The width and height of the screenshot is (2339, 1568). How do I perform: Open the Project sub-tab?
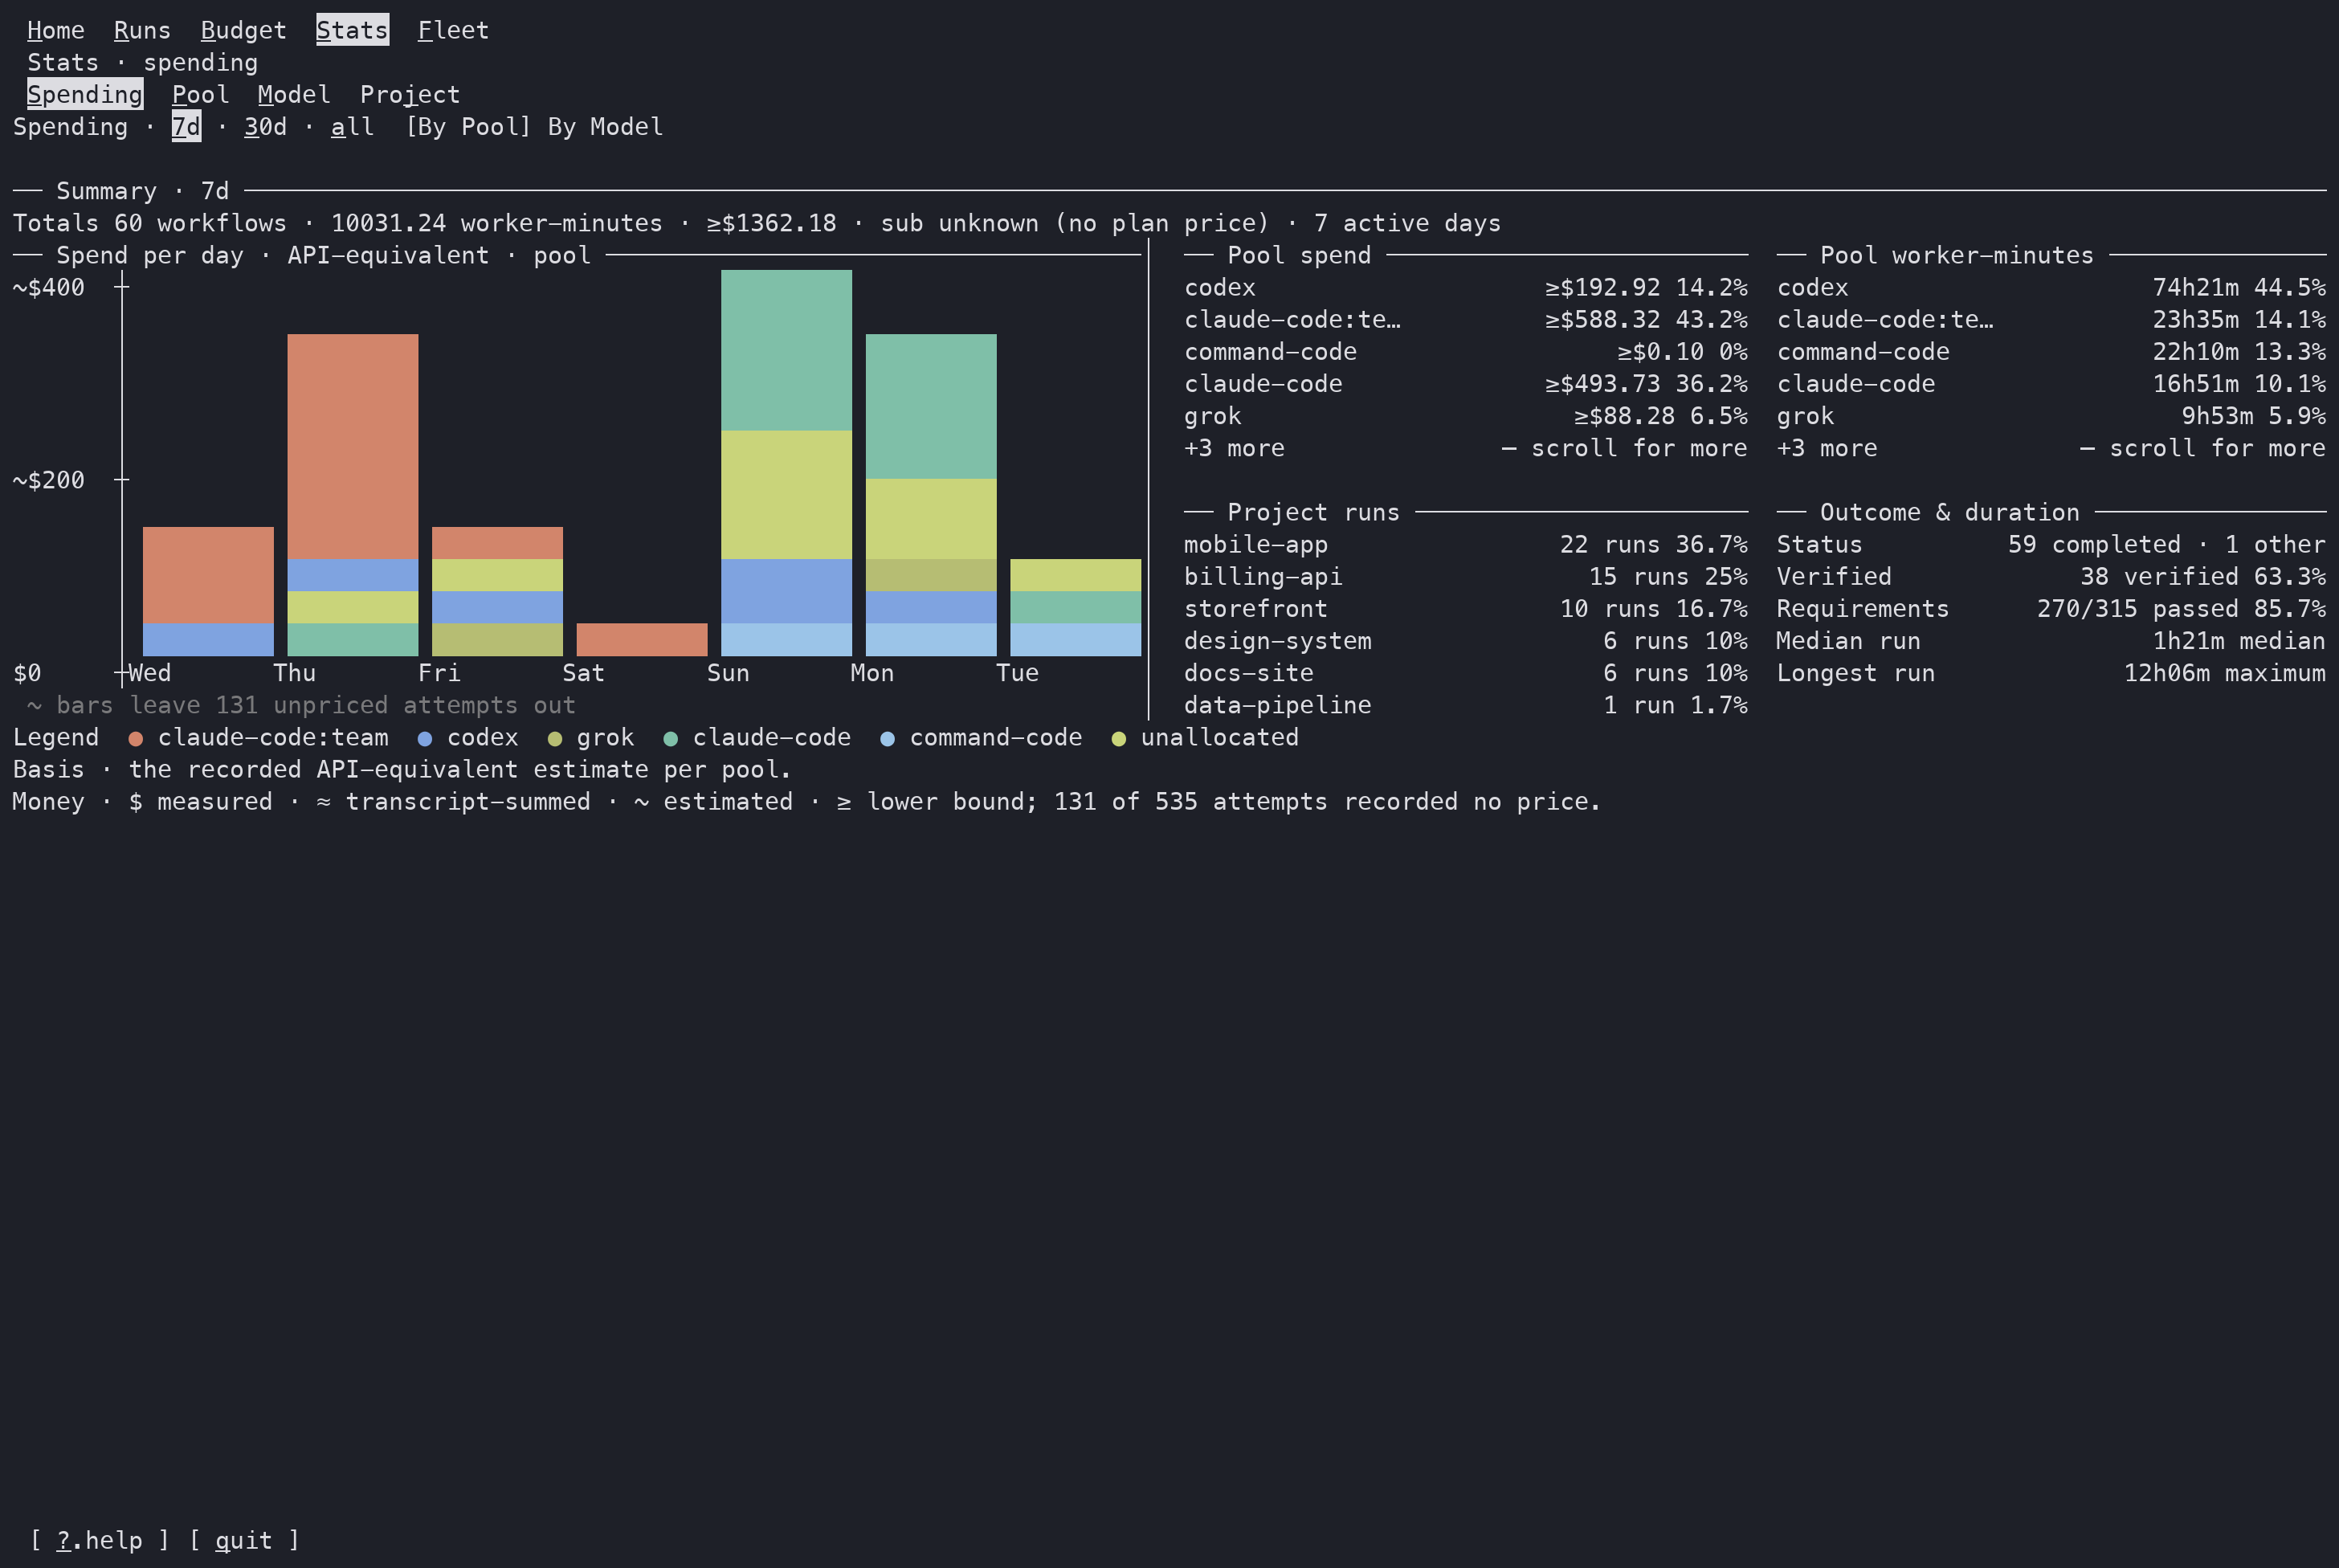point(410,95)
